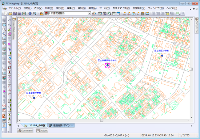Click the Open folder icon

click(10, 13)
